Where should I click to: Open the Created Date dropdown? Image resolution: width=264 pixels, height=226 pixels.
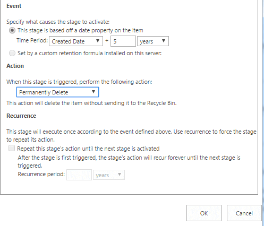(x=76, y=41)
